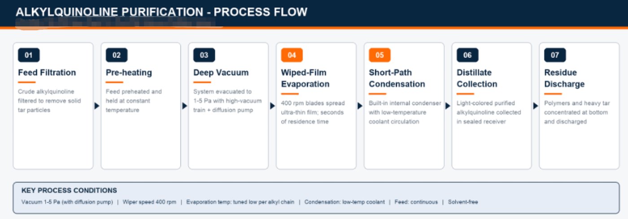Select the 06 step number badge
Screen dimensions: 628x219
(467, 55)
